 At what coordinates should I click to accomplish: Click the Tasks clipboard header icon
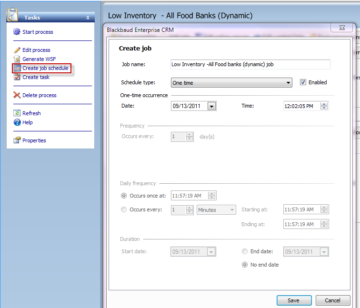[x=13, y=14]
